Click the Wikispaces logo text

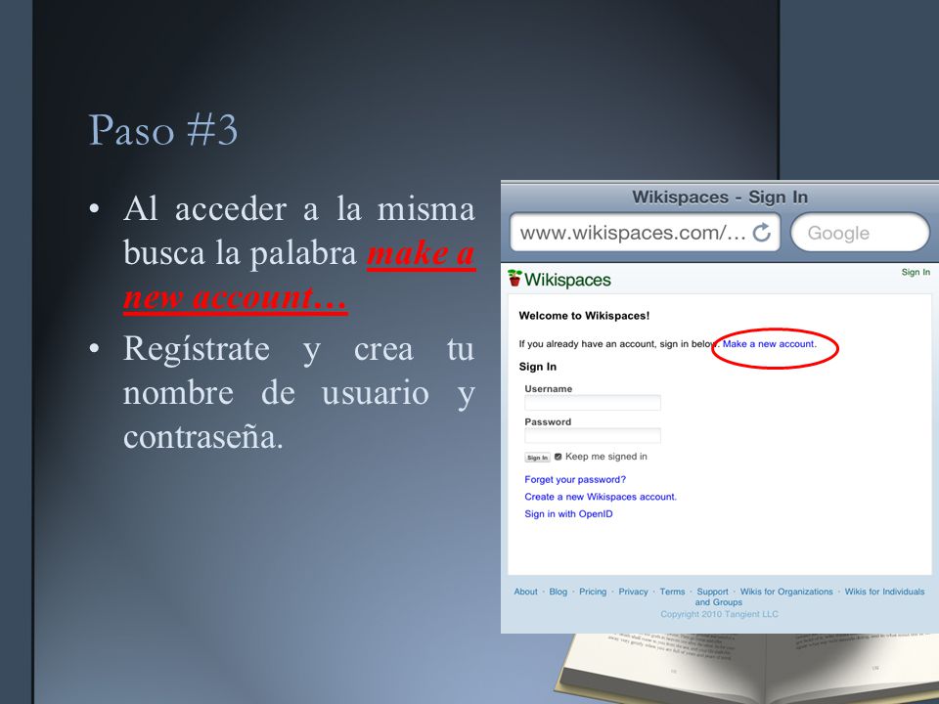point(567,280)
